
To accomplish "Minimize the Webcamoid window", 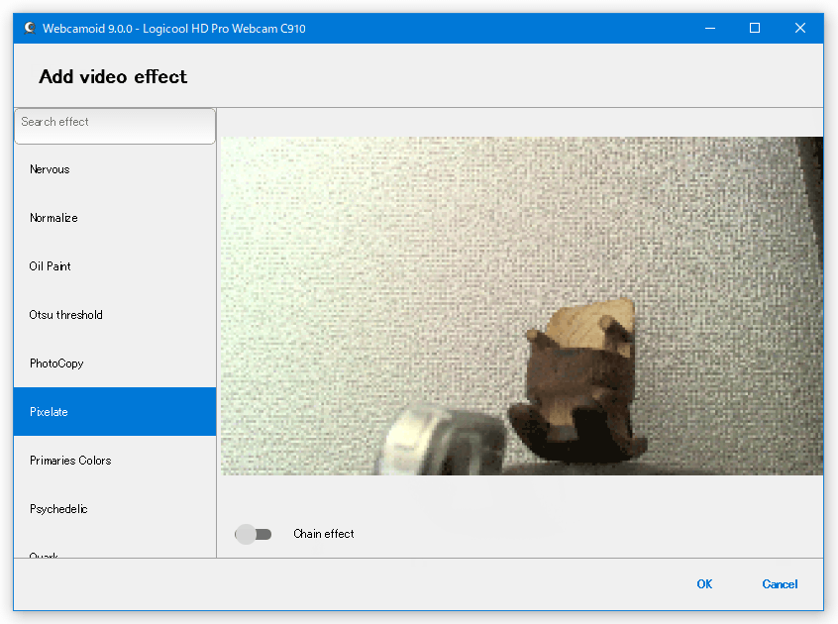I will pos(710,29).
